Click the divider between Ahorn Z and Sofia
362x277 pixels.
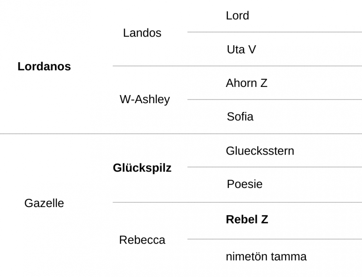coord(274,99)
